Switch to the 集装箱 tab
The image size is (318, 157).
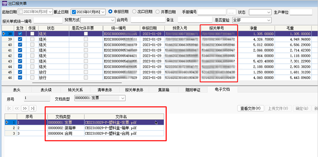click(164, 90)
